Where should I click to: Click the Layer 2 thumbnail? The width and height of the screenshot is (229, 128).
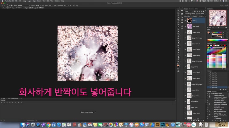(x=189, y=21)
